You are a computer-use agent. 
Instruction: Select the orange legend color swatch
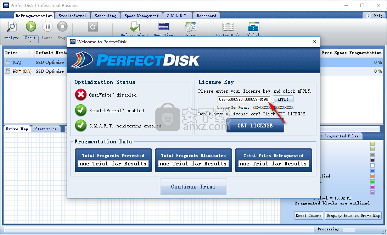click(372, 176)
